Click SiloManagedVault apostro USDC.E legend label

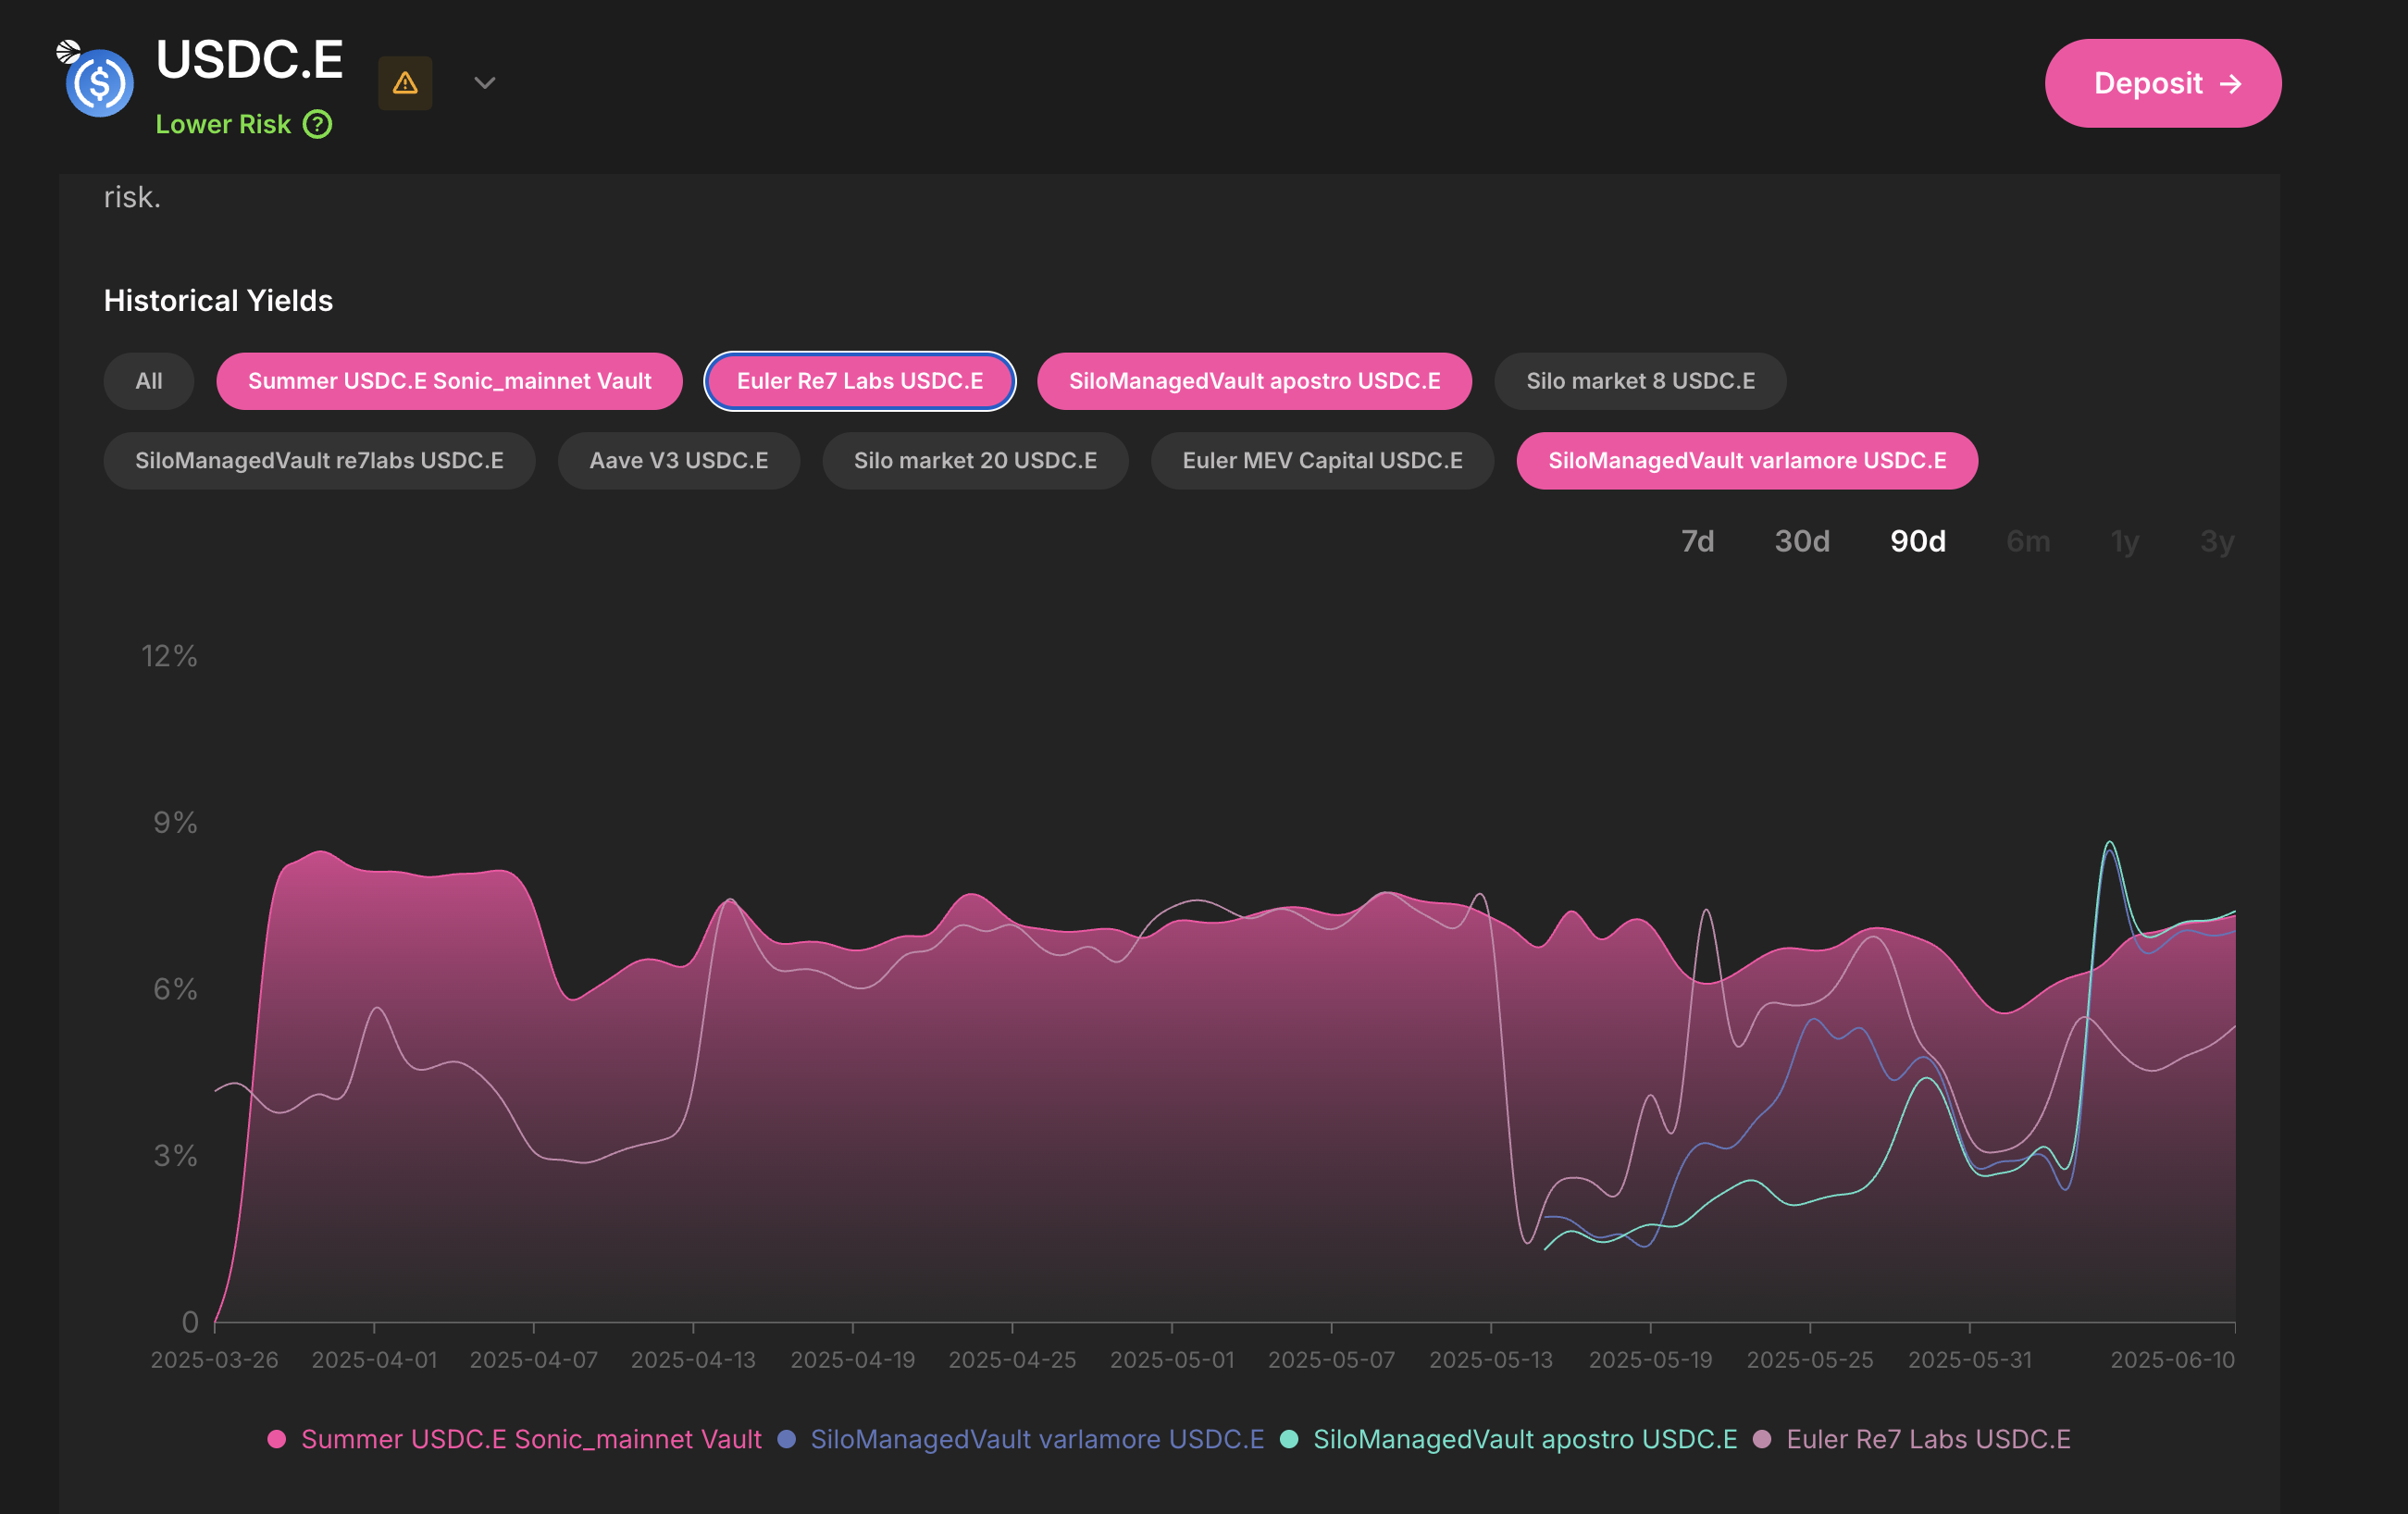click(x=1524, y=1439)
